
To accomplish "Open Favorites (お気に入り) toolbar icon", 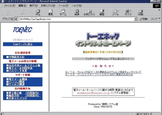I will click(x=89, y=12).
